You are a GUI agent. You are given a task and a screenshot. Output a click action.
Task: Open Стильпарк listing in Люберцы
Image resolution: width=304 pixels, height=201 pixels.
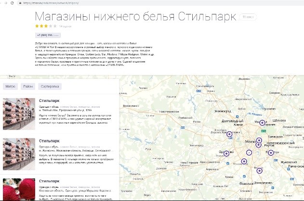tap(49, 141)
